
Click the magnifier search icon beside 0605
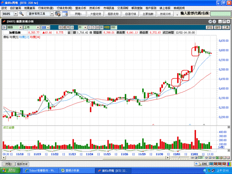21,14
